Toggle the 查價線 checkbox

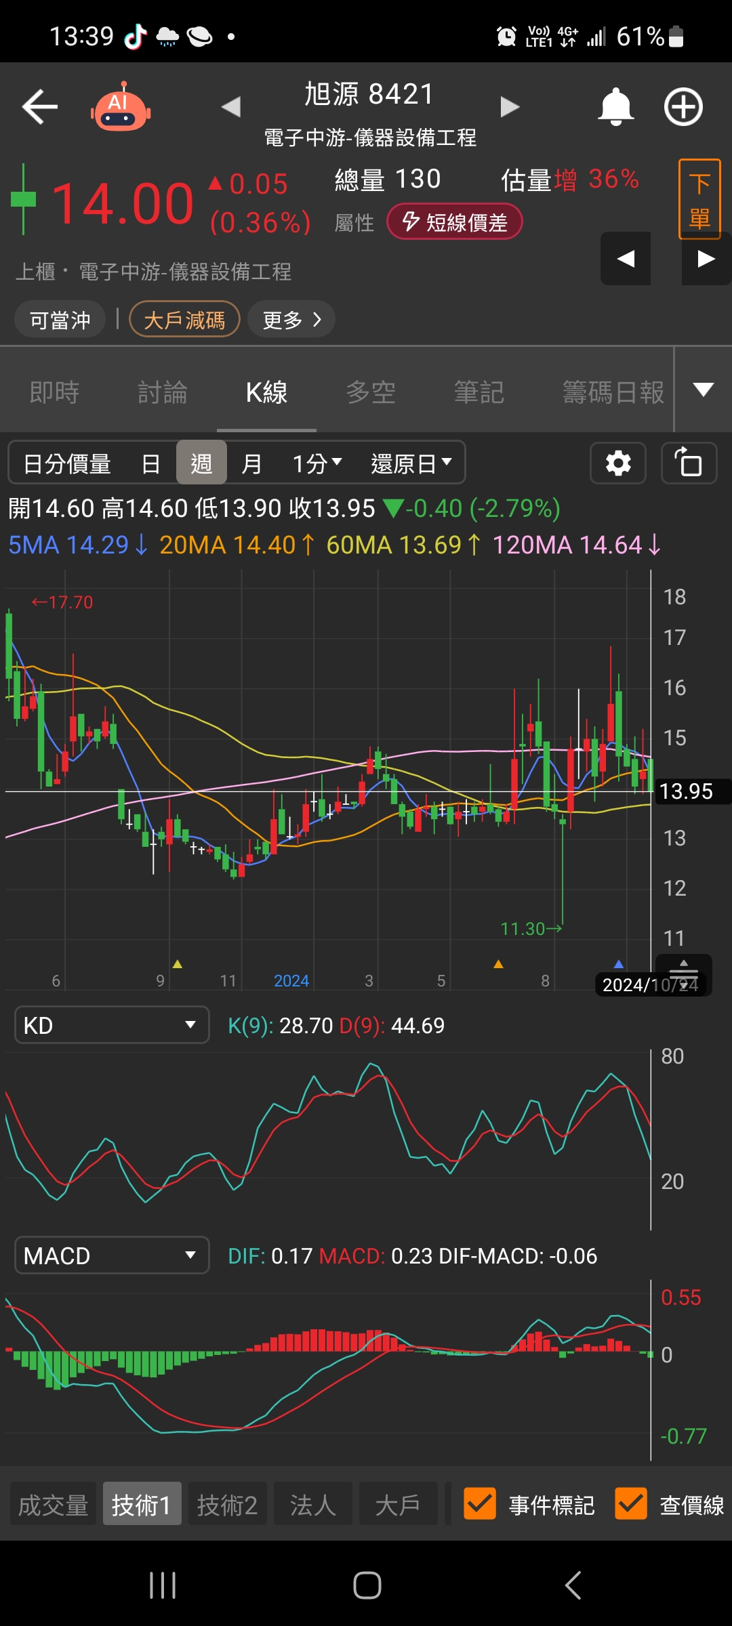pos(630,1504)
